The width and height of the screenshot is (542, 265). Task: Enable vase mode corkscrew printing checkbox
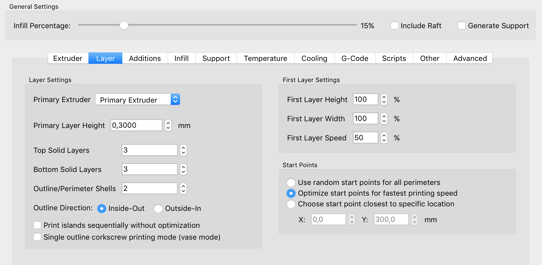tap(37, 237)
